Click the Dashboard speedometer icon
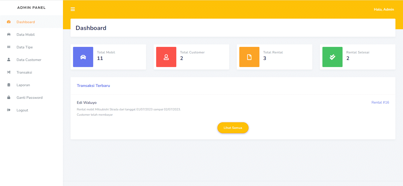 pos(9,22)
